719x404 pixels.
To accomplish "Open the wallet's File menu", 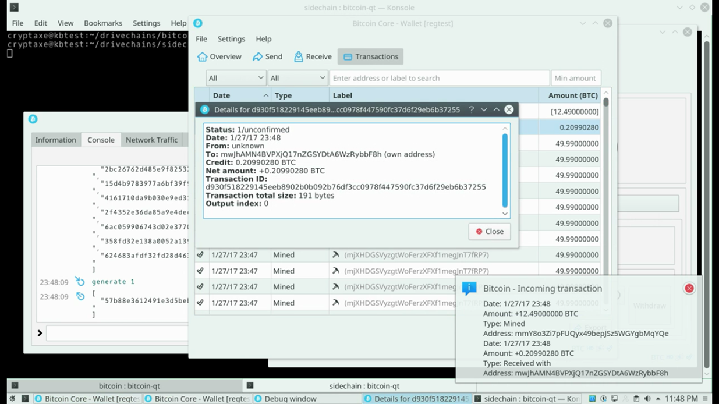I will 201,39.
